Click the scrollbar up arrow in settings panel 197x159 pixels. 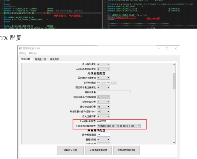174,65
